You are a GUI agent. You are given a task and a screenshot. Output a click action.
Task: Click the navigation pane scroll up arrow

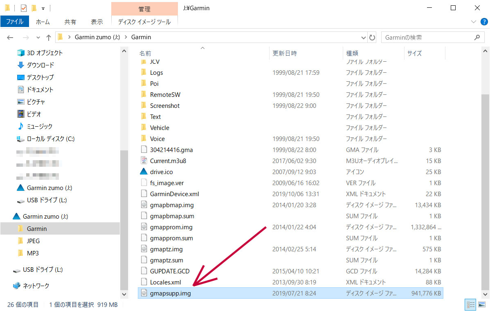(x=124, y=51)
